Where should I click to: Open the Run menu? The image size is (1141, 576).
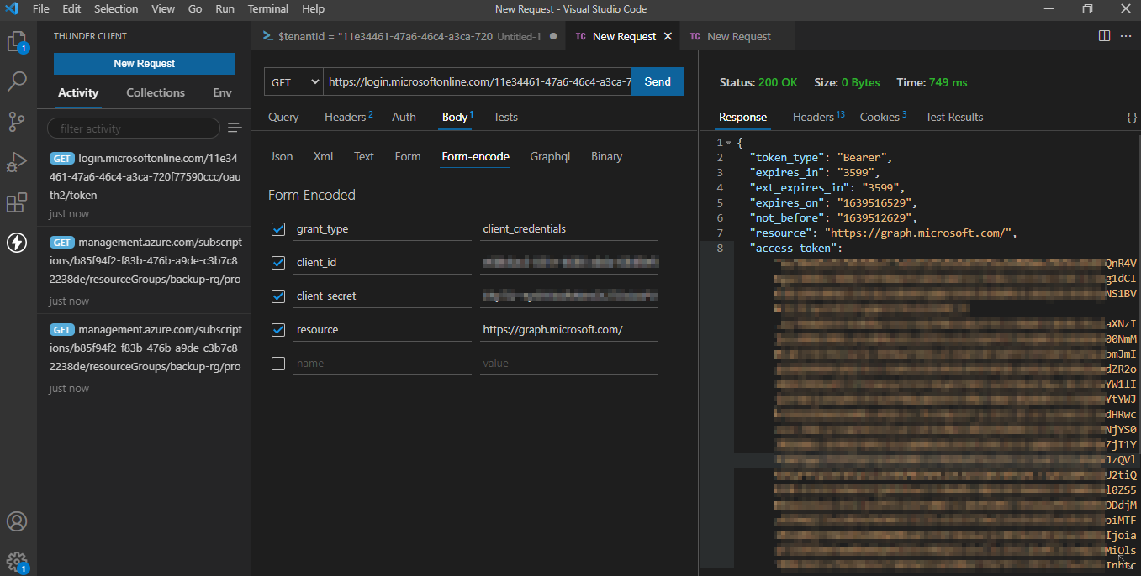tap(225, 8)
